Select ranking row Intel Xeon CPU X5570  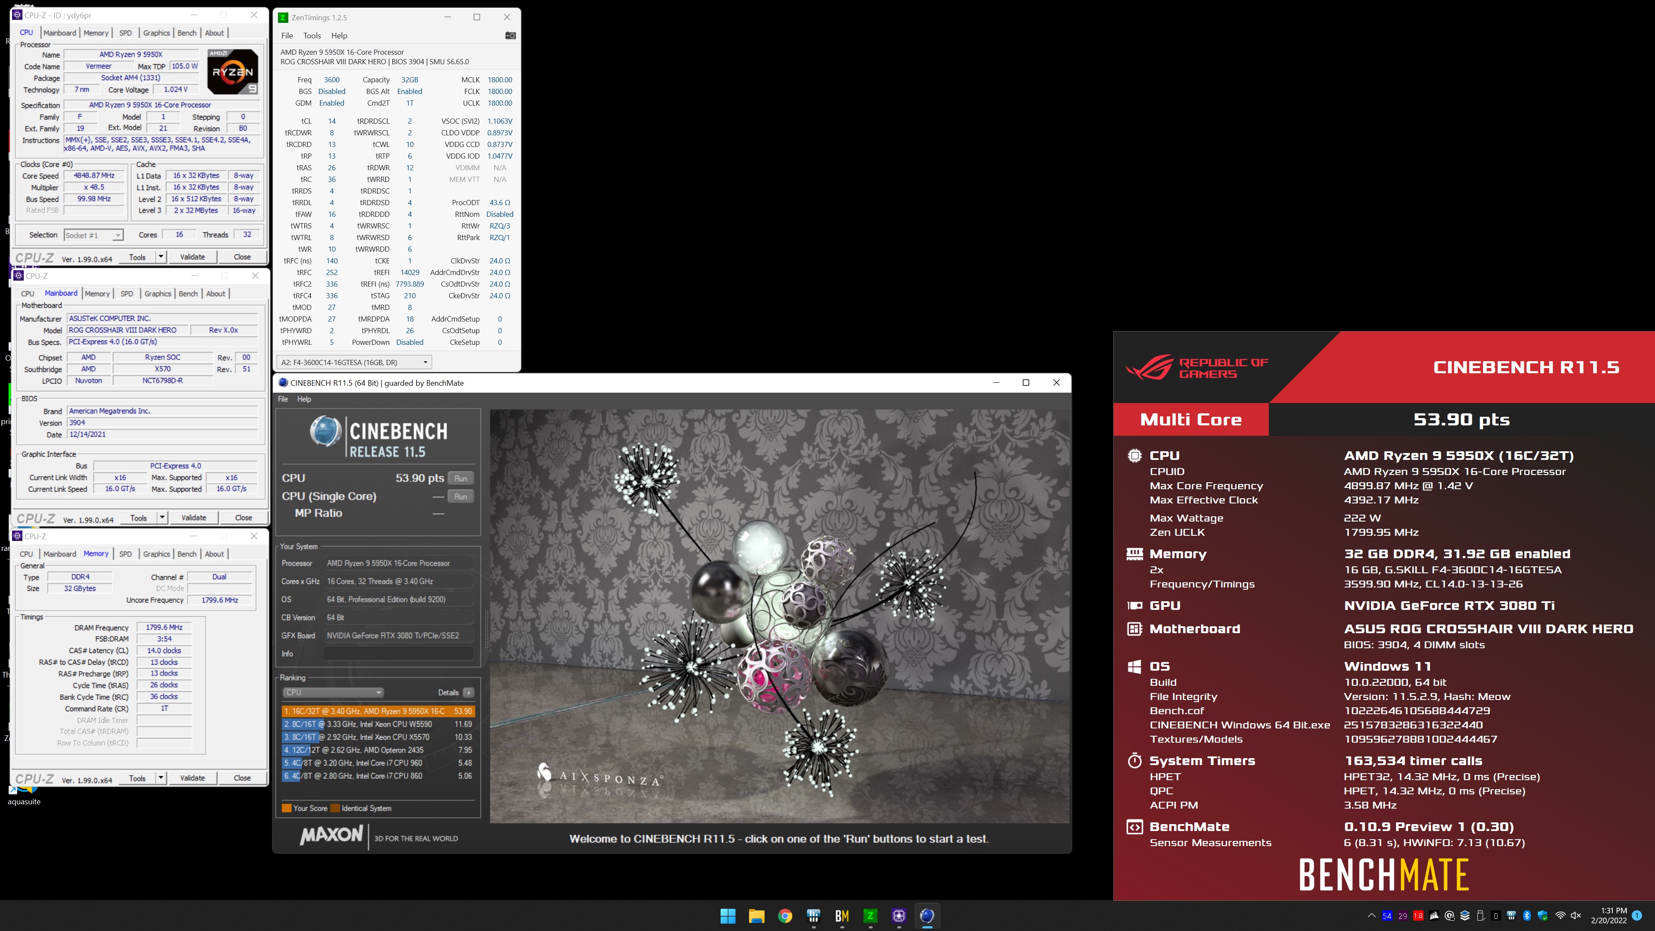click(378, 737)
